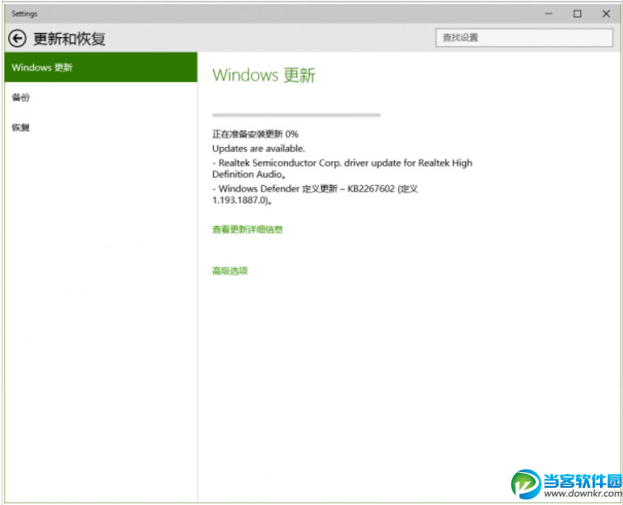
Task: Focus the 查找设置 search field
Action: (x=524, y=38)
